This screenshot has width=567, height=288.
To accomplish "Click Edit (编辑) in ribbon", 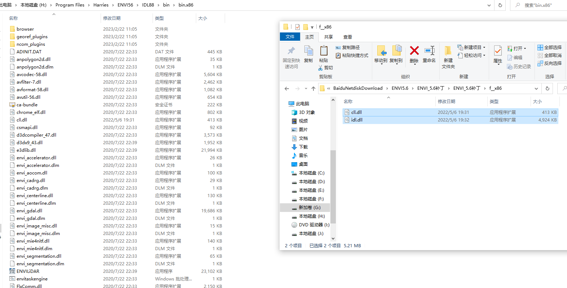I will 515,58.
